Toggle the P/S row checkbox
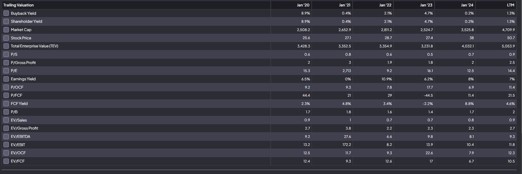 pos(6,54)
